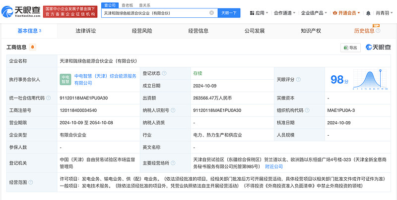This screenshot has width=397, height=200.
Task: Click the 2024-10-09 至 2054-10-08 business term
Action: pyautogui.click(x=86, y=123)
